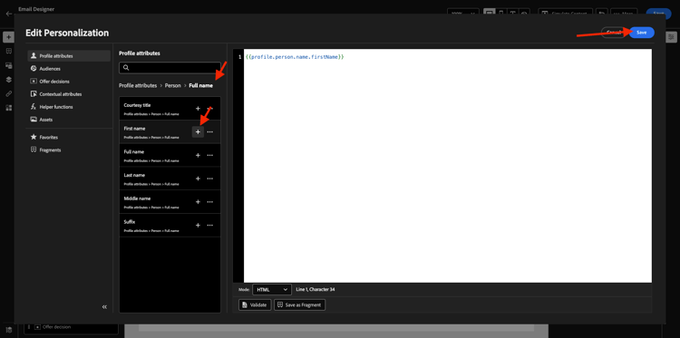Add Courtesy title attribute with plus
This screenshot has height=338, width=680.
pyautogui.click(x=198, y=109)
